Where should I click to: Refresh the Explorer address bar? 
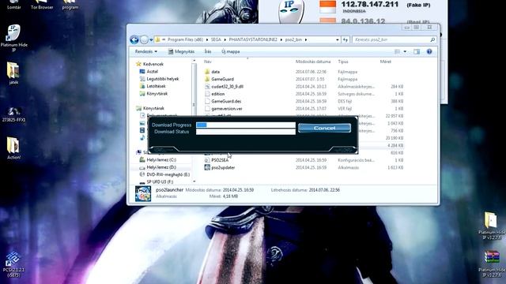tap(346, 39)
